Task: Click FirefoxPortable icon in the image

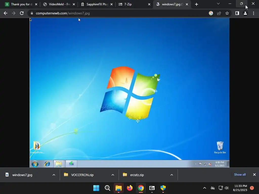Action: [37, 148]
